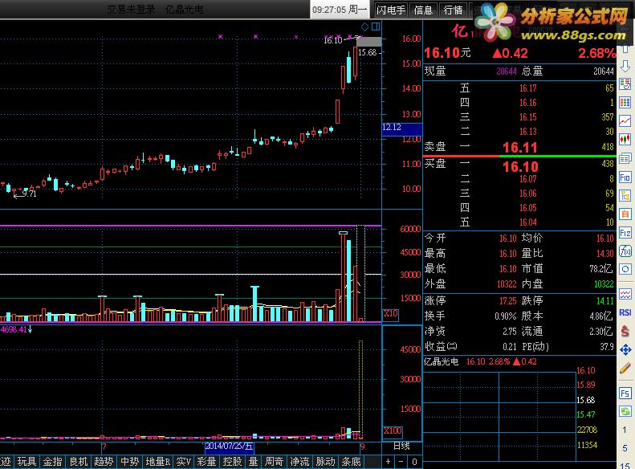Screen dimensions: 635x469
Task: Click the 闪电手 button
Action: pyautogui.click(x=391, y=10)
